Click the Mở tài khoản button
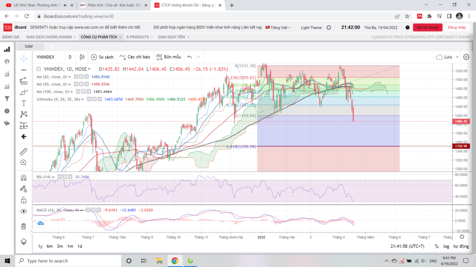476x267 pixels. (x=426, y=28)
